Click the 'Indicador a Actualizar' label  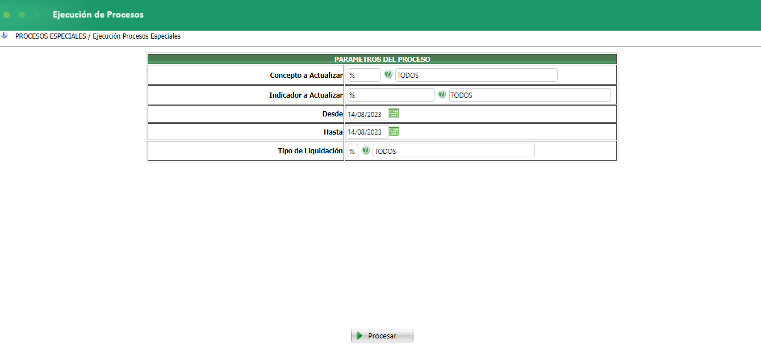(x=306, y=95)
